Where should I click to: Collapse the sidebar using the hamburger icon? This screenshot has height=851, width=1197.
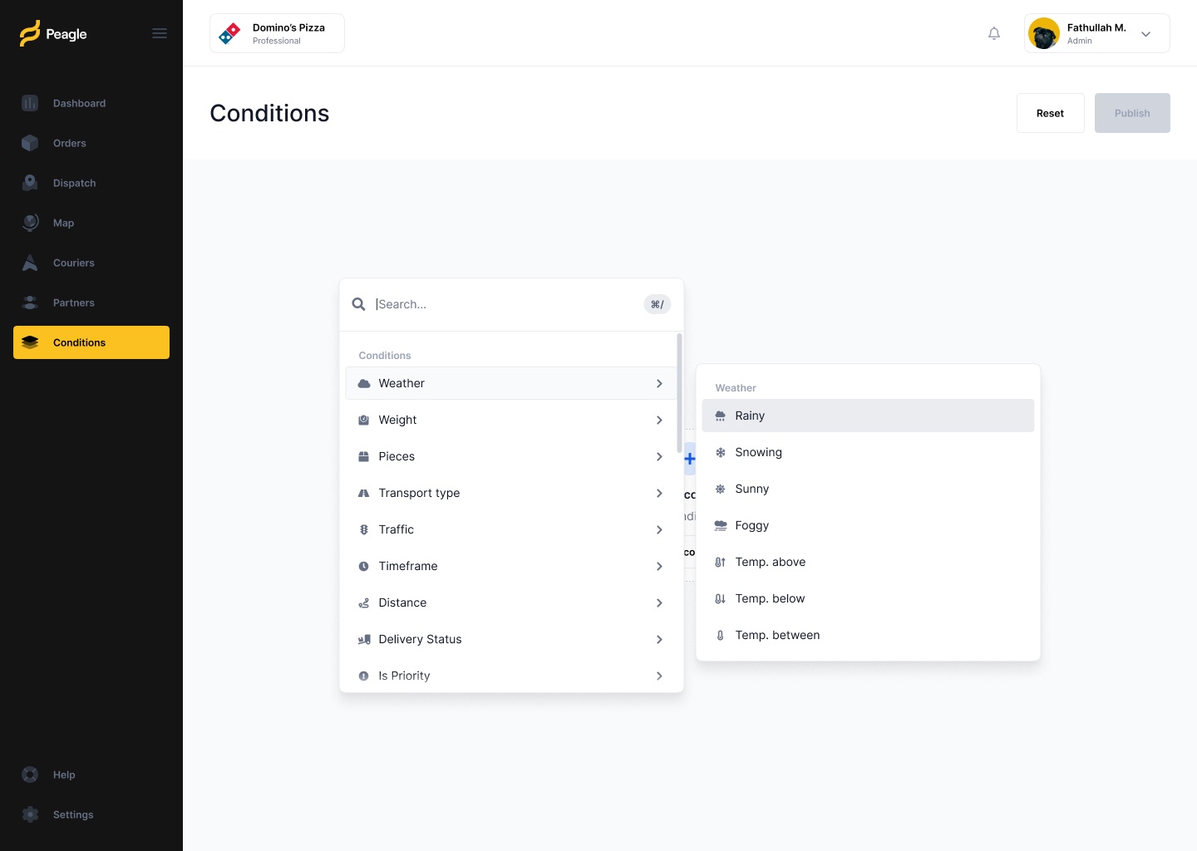(160, 33)
